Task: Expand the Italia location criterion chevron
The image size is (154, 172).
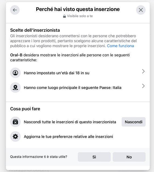Action: pyautogui.click(x=143, y=86)
